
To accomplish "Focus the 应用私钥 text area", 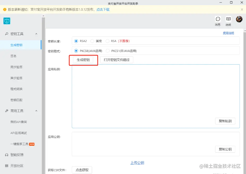I will 156,96.
